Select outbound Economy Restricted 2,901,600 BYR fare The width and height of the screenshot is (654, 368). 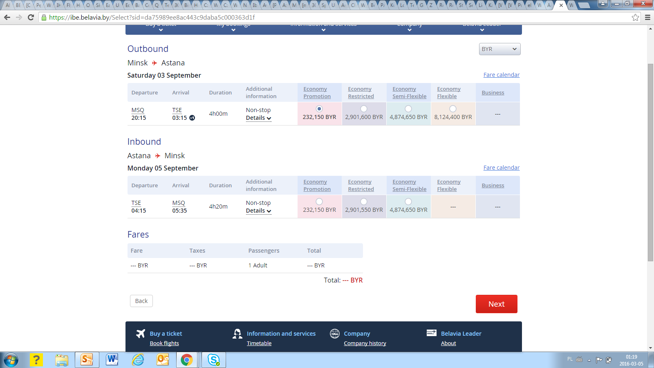(364, 109)
